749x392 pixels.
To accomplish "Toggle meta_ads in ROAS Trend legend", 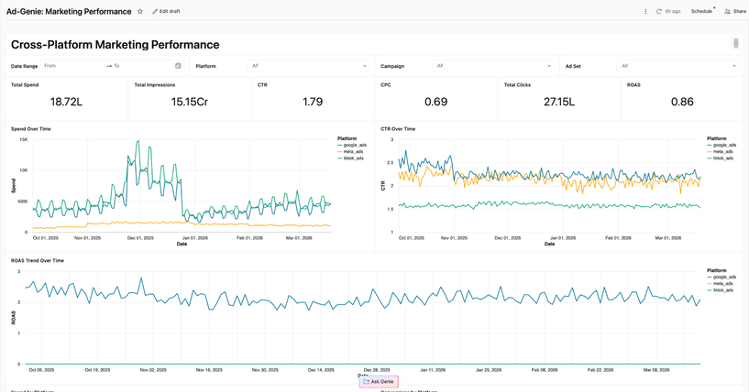I will point(721,284).
